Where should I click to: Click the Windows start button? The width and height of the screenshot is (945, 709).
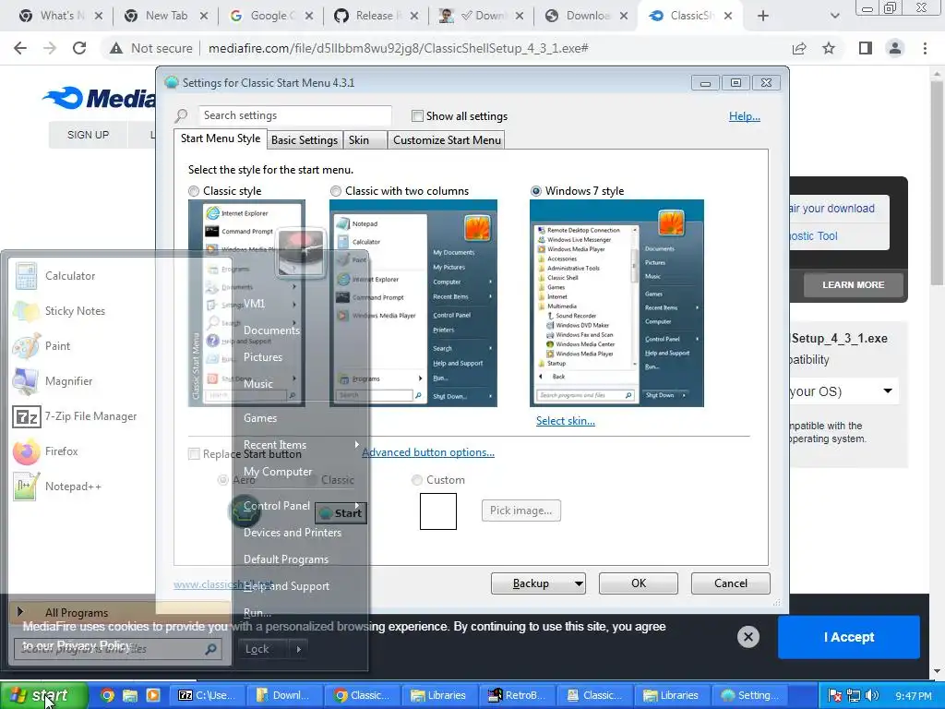43,695
